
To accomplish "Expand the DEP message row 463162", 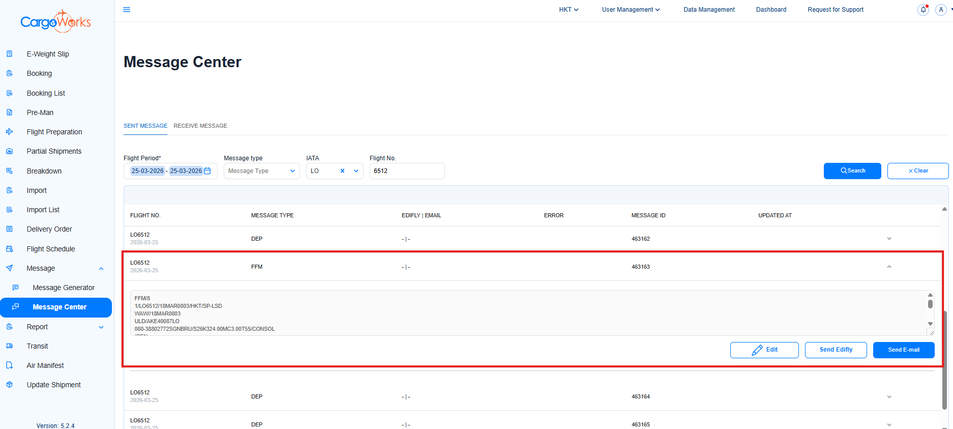I will (889, 239).
